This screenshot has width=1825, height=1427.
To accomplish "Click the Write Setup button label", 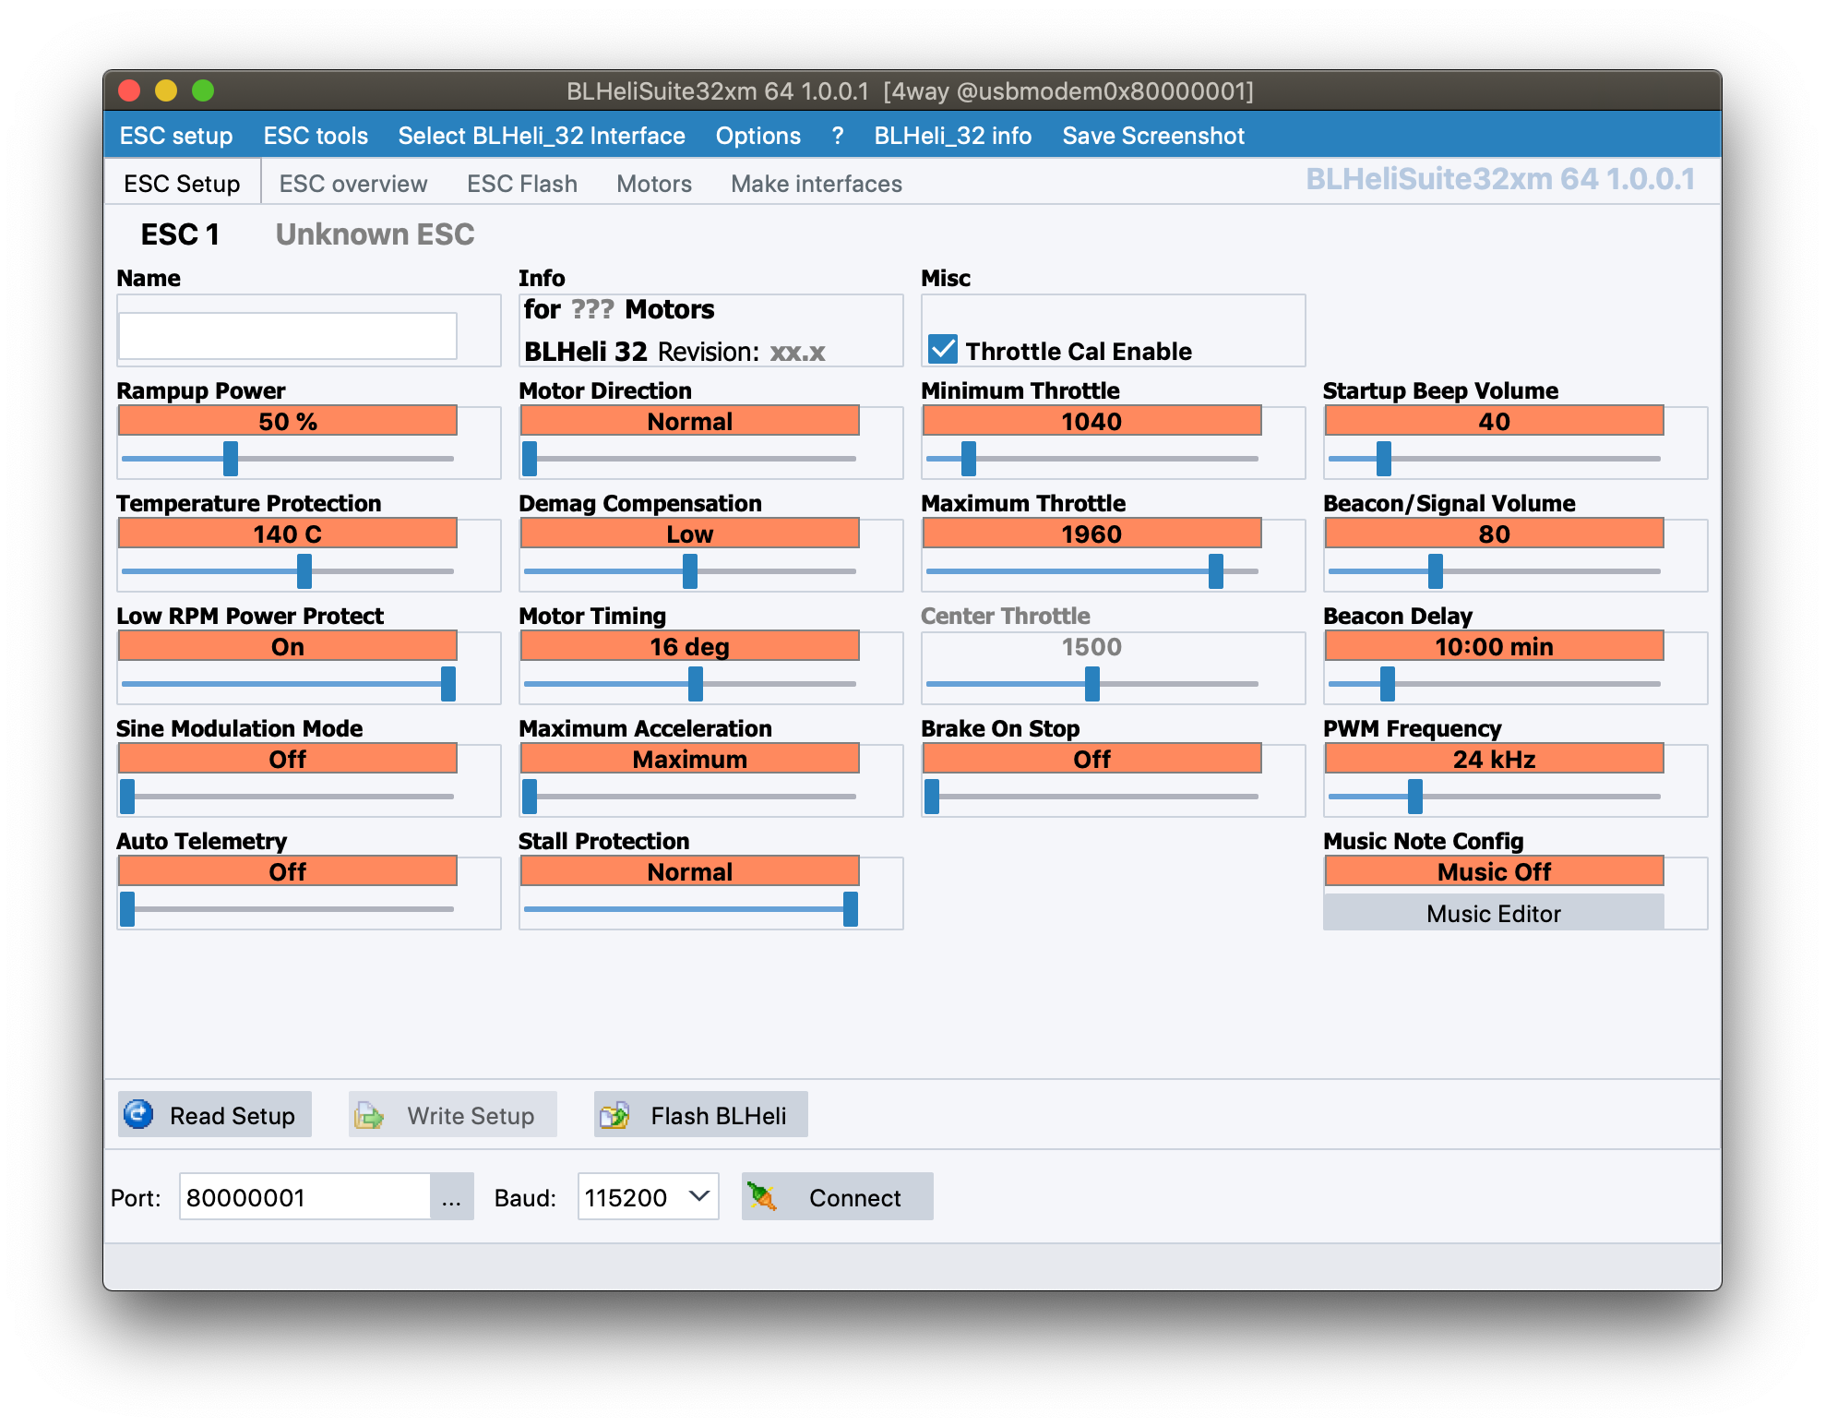I will [471, 1116].
